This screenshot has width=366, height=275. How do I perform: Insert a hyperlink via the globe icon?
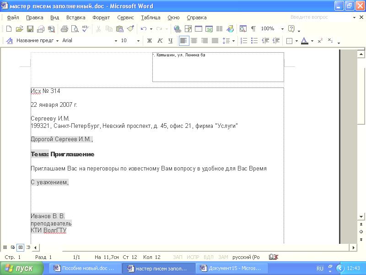pyautogui.click(x=178, y=29)
